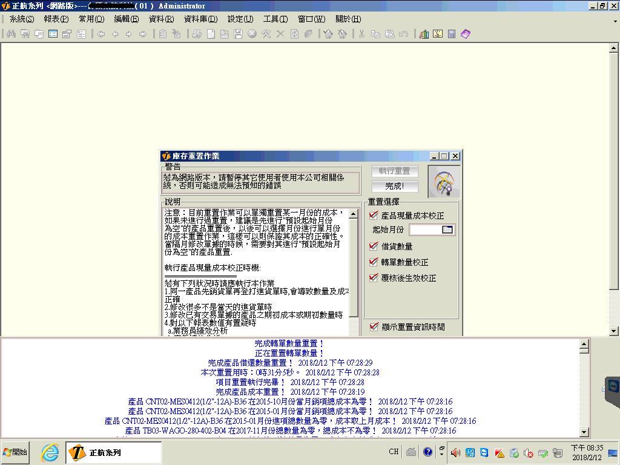Go to first record using double-left arrow

pos(101,34)
